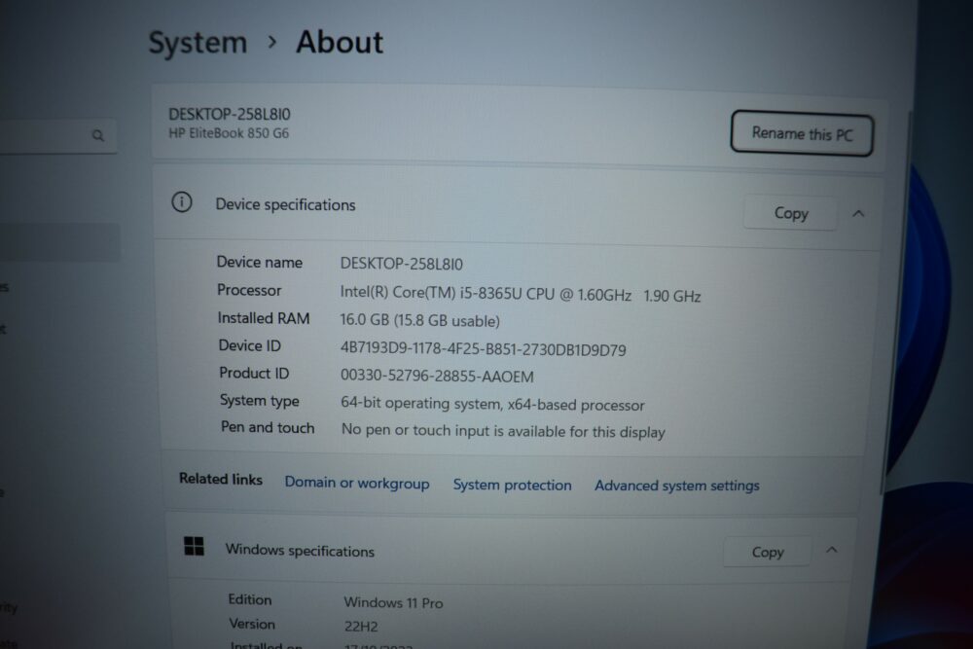The width and height of the screenshot is (973, 649).
Task: Go back to System in breadcrumb
Action: point(198,42)
